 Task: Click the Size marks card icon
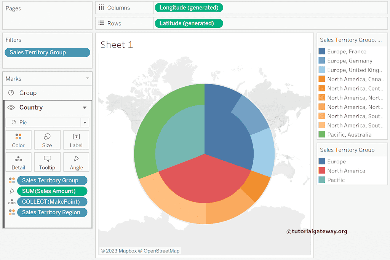click(47, 137)
